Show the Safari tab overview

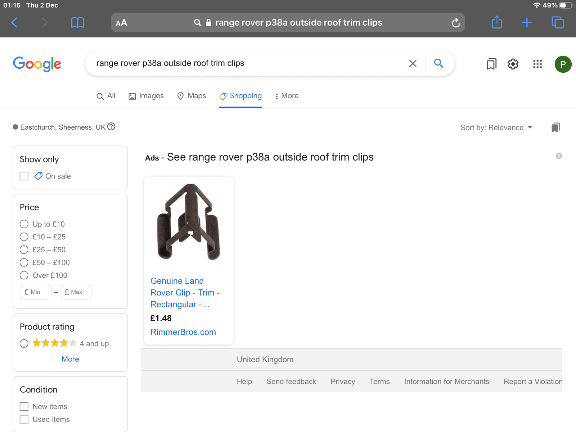tap(558, 22)
